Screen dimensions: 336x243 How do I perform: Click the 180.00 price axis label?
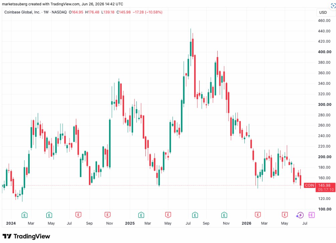click(324, 167)
